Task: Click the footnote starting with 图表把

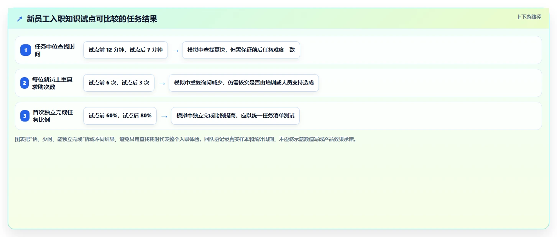Action: click(186, 139)
